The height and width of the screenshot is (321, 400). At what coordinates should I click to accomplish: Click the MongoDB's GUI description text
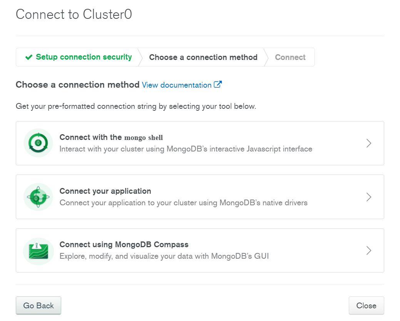[x=164, y=256]
